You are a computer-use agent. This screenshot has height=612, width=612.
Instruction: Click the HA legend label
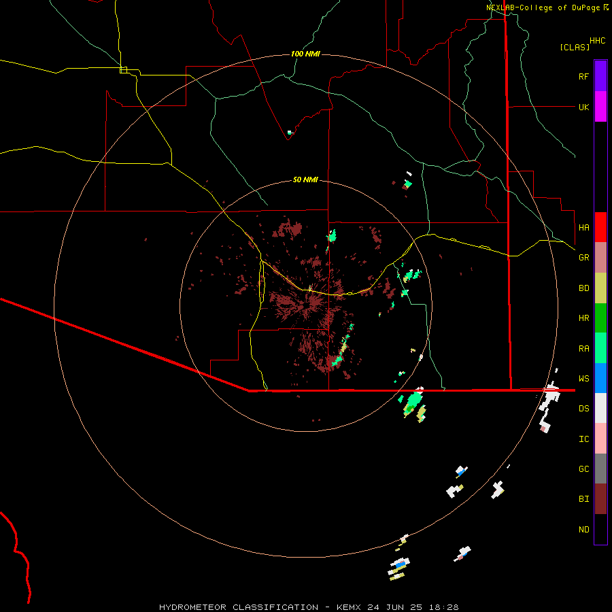[583, 228]
